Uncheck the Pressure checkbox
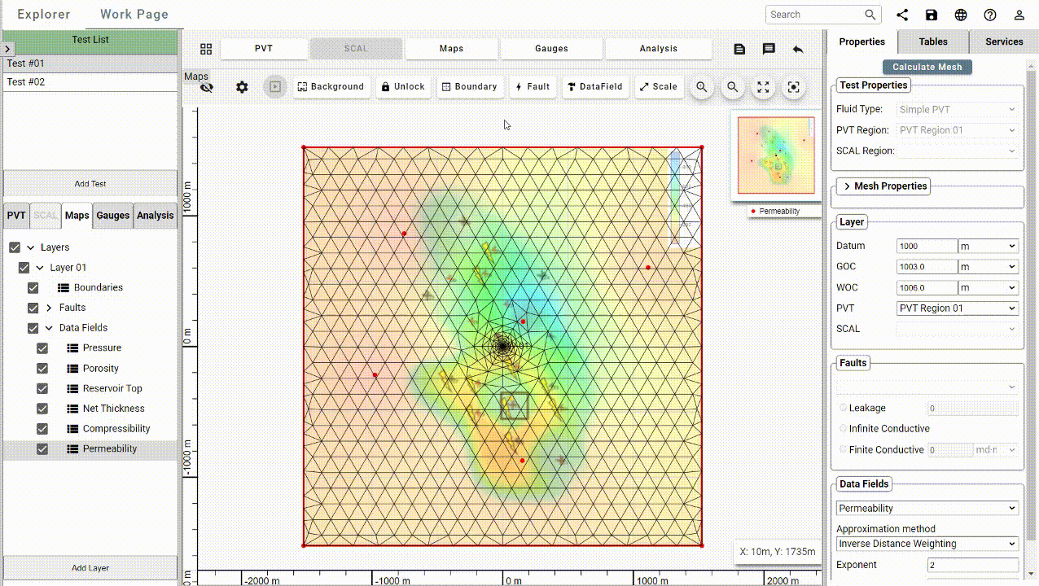 pos(42,348)
